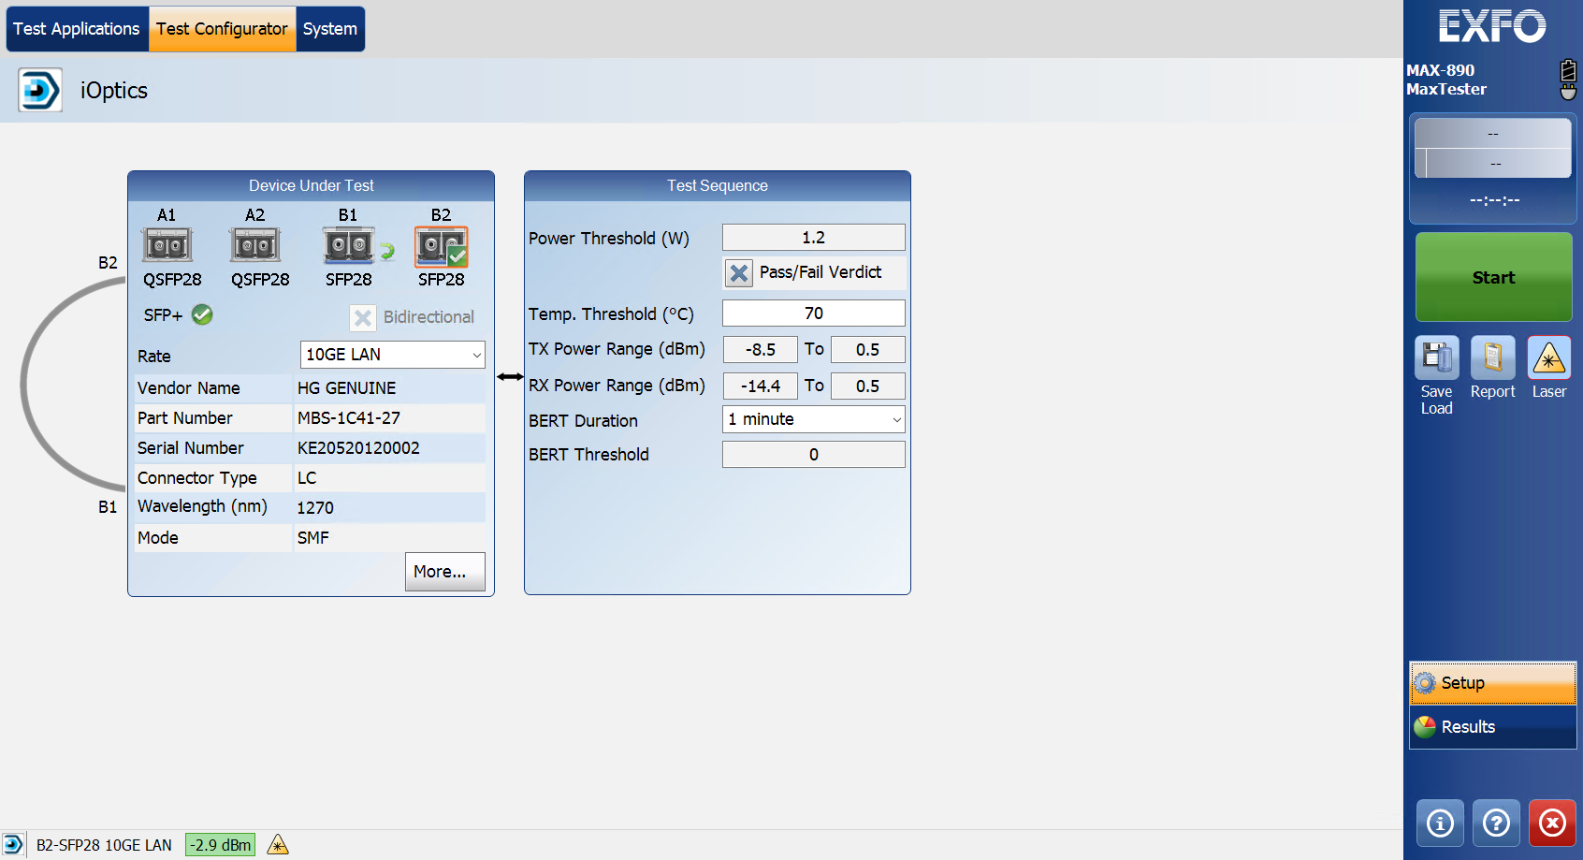Open the Report icon

(1493, 357)
